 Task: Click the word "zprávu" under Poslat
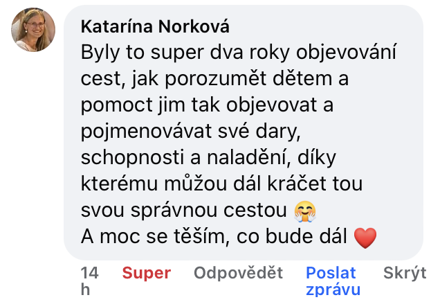(x=333, y=290)
